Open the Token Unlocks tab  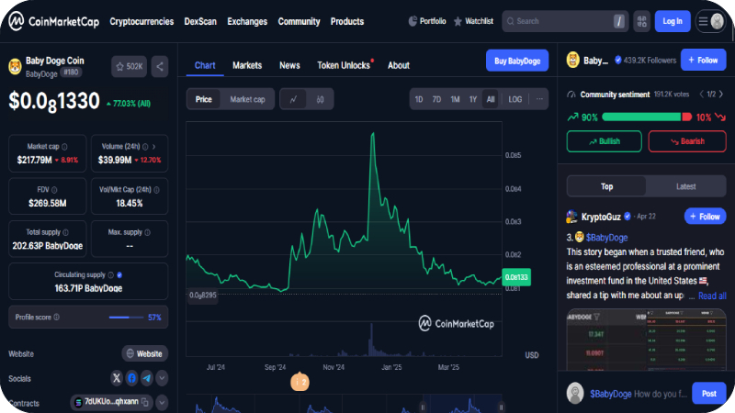(344, 65)
